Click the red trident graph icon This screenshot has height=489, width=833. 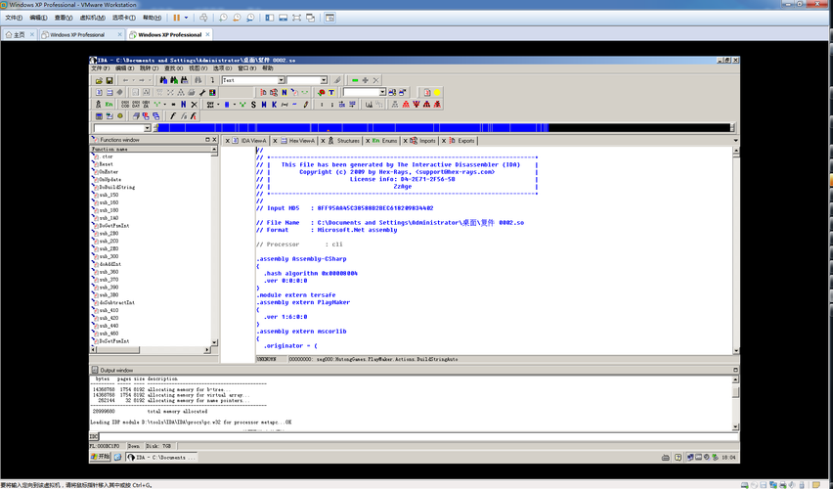[416, 105]
